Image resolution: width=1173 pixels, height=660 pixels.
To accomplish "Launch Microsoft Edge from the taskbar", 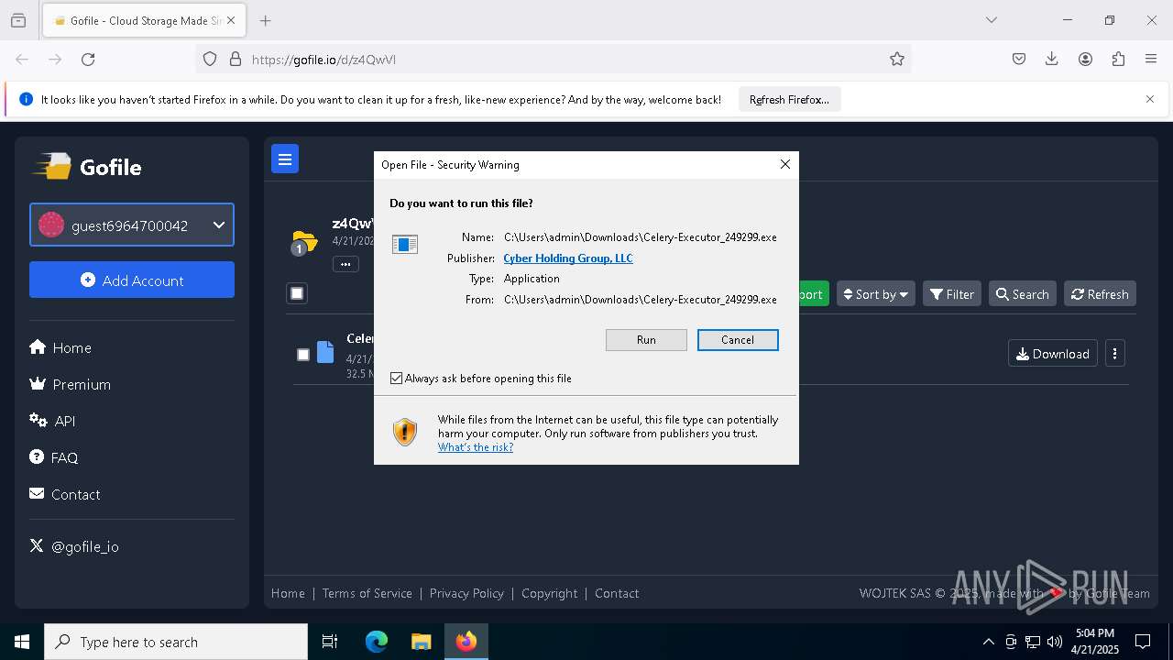I will point(377,642).
